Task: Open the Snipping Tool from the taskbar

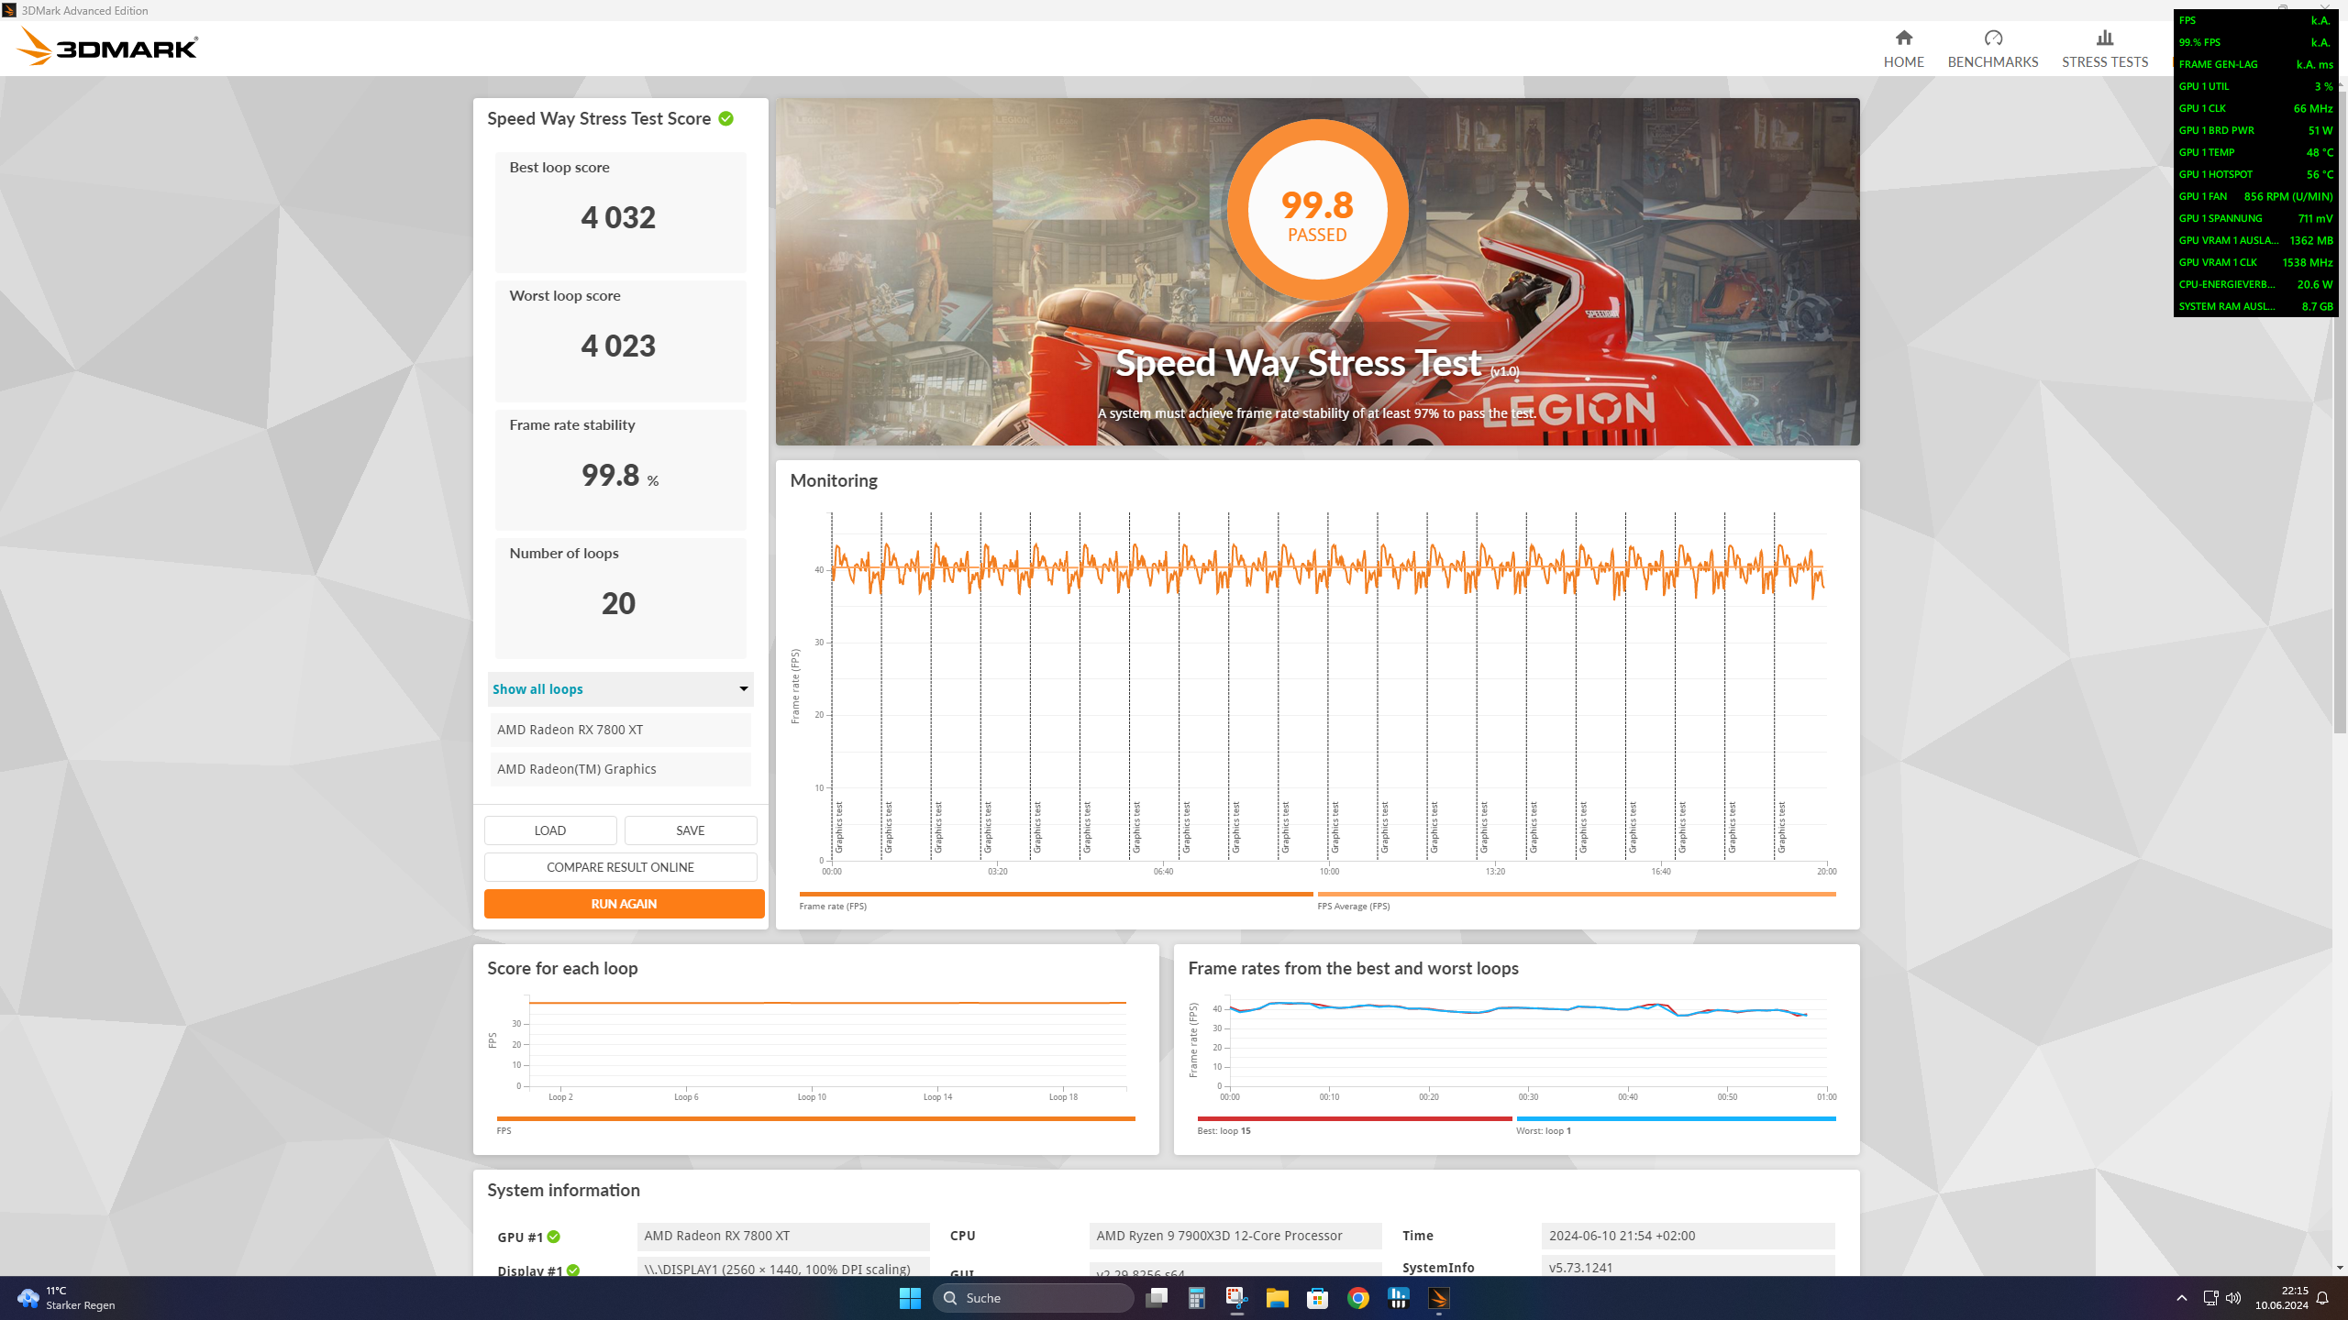Action: (1237, 1298)
